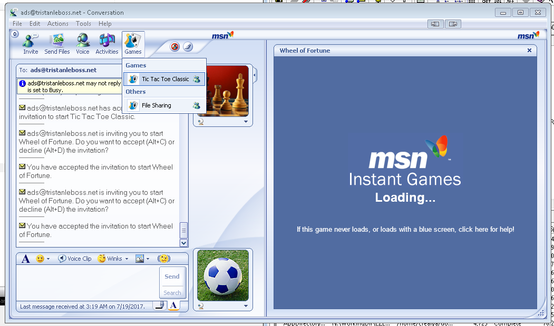Close the Wheel of Fortune panel

[x=529, y=51]
